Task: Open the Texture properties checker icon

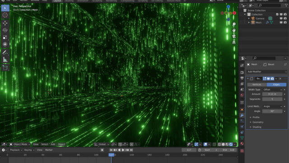Action: [x=242, y=151]
